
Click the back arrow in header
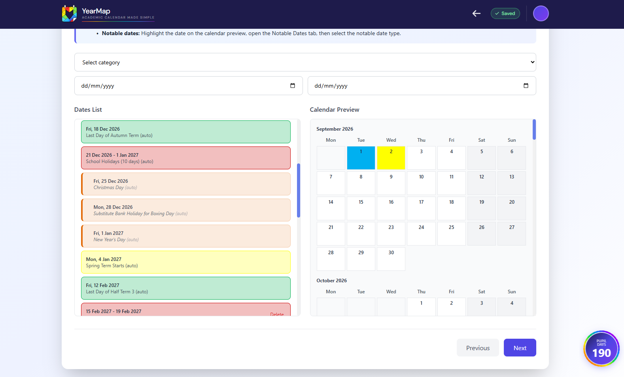[x=477, y=13]
